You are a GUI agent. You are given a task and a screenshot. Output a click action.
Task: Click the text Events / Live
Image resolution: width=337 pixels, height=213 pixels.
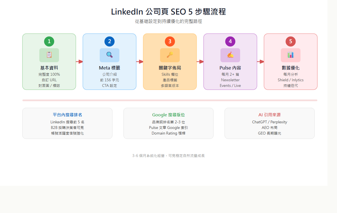point(230,85)
